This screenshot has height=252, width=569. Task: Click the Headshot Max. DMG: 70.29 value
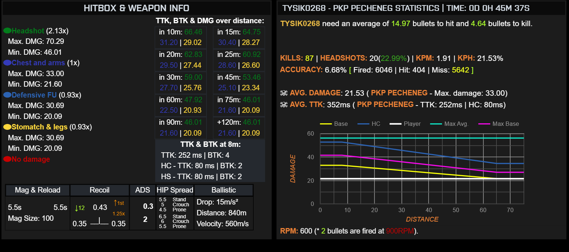point(36,41)
